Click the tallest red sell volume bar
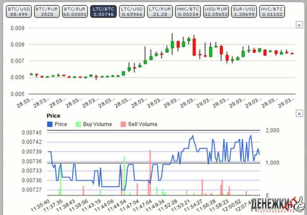This screenshot has height=215, width=307. click(x=150, y=172)
